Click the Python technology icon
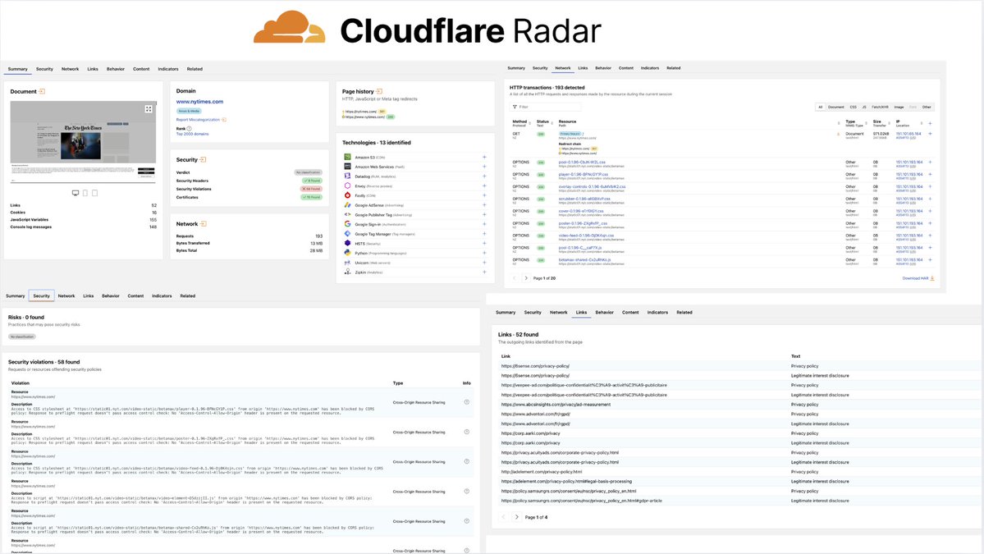The height and width of the screenshot is (554, 984). pyautogui.click(x=347, y=252)
